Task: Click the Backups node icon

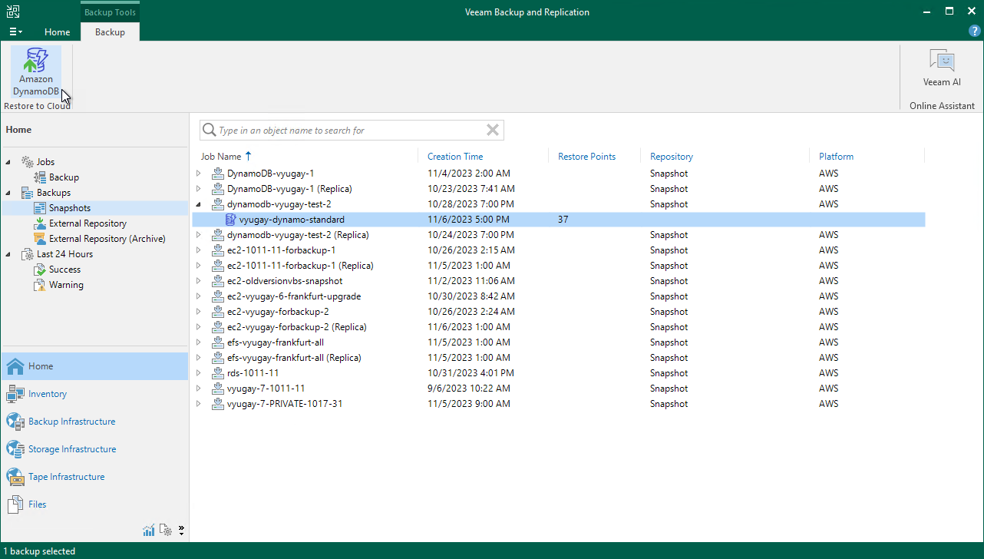Action: tap(28, 193)
